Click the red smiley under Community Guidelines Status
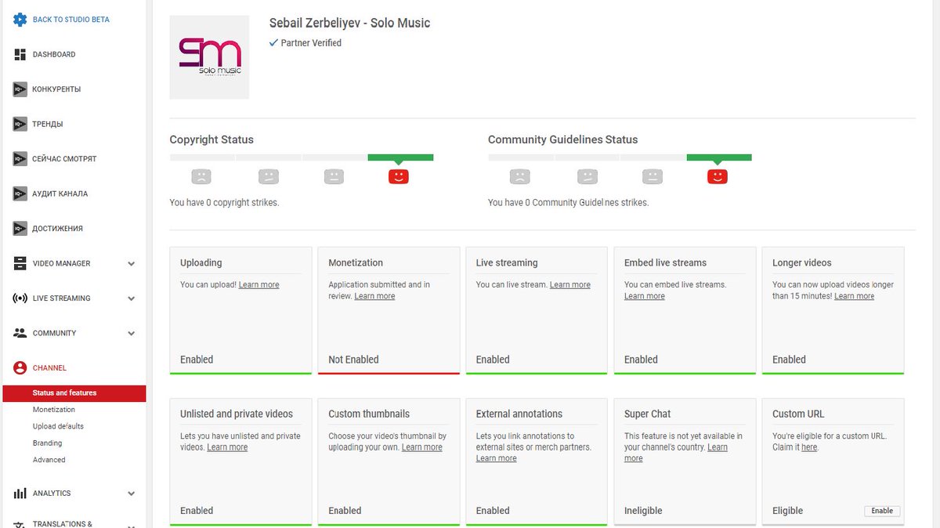This screenshot has height=528, width=940. (717, 176)
